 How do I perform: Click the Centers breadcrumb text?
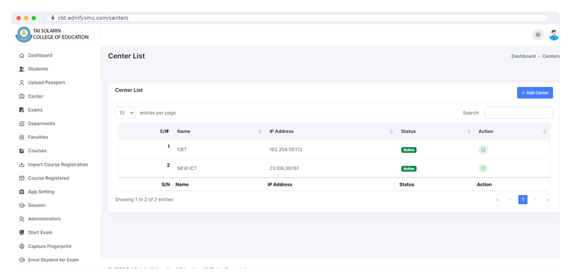coord(551,56)
